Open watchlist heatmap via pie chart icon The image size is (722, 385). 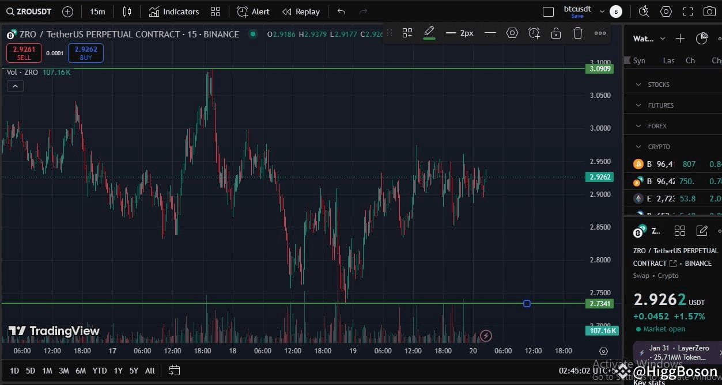pyautogui.click(x=701, y=39)
